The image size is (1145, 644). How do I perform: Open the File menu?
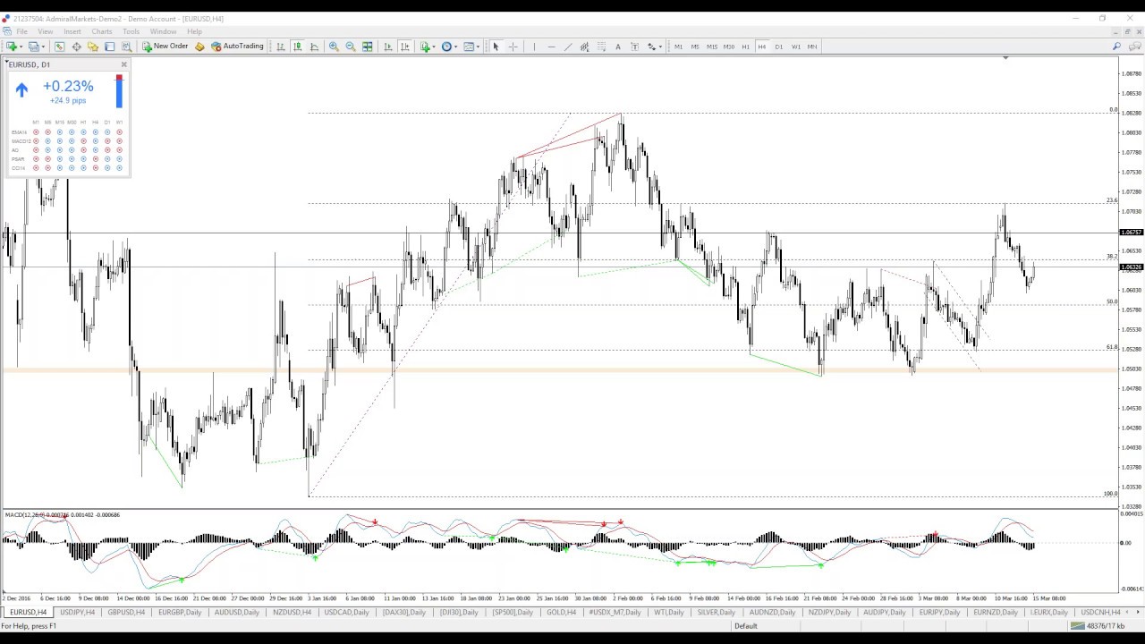(21, 31)
